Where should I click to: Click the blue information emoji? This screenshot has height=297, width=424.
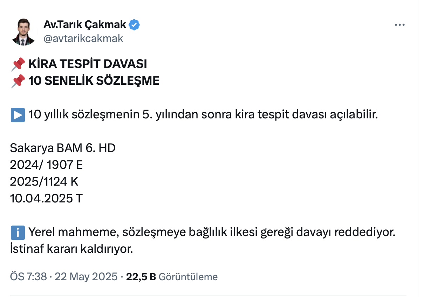pyautogui.click(x=18, y=232)
